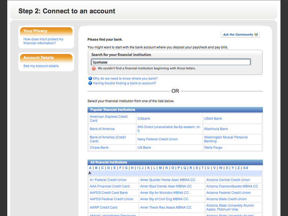Select Amer Sty for Microbio MBNA CC

point(165,193)
